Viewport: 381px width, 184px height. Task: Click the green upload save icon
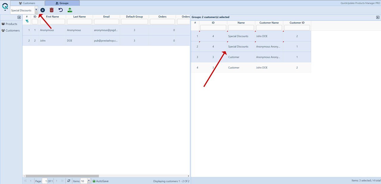point(70,10)
